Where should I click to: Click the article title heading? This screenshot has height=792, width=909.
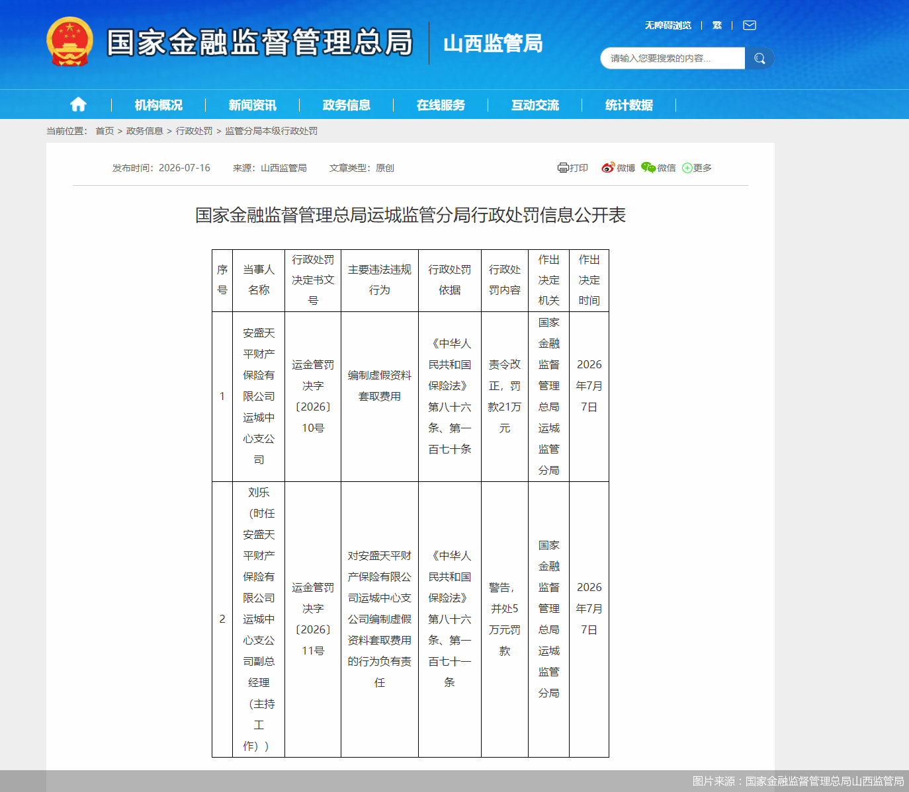click(410, 215)
